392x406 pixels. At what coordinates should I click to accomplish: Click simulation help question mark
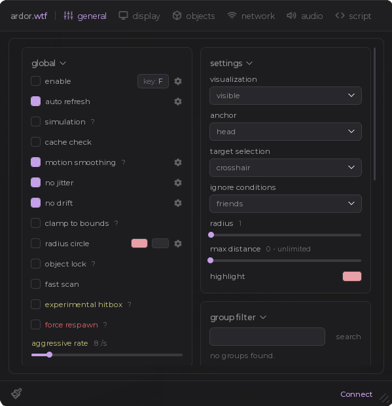[x=93, y=122]
